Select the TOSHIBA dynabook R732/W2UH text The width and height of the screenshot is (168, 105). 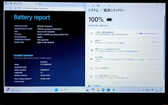coord(49,29)
